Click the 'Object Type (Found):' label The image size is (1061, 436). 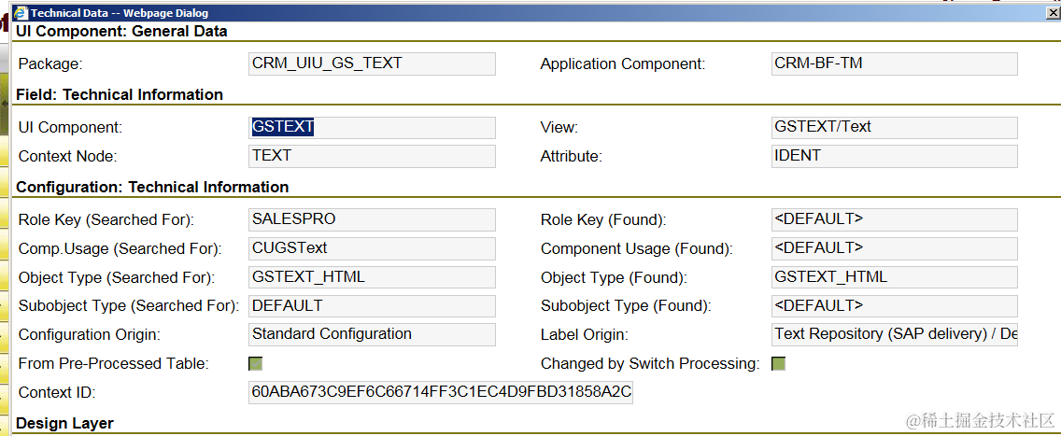(x=614, y=278)
